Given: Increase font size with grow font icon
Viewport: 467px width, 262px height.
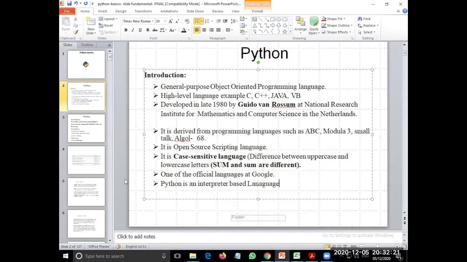Looking at the screenshot, I should tap(171, 21).
